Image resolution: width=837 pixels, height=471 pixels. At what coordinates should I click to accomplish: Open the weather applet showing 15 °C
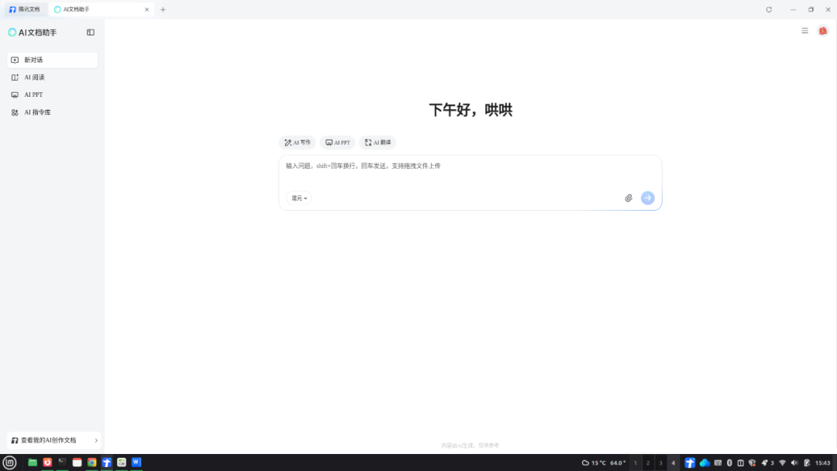coord(603,463)
